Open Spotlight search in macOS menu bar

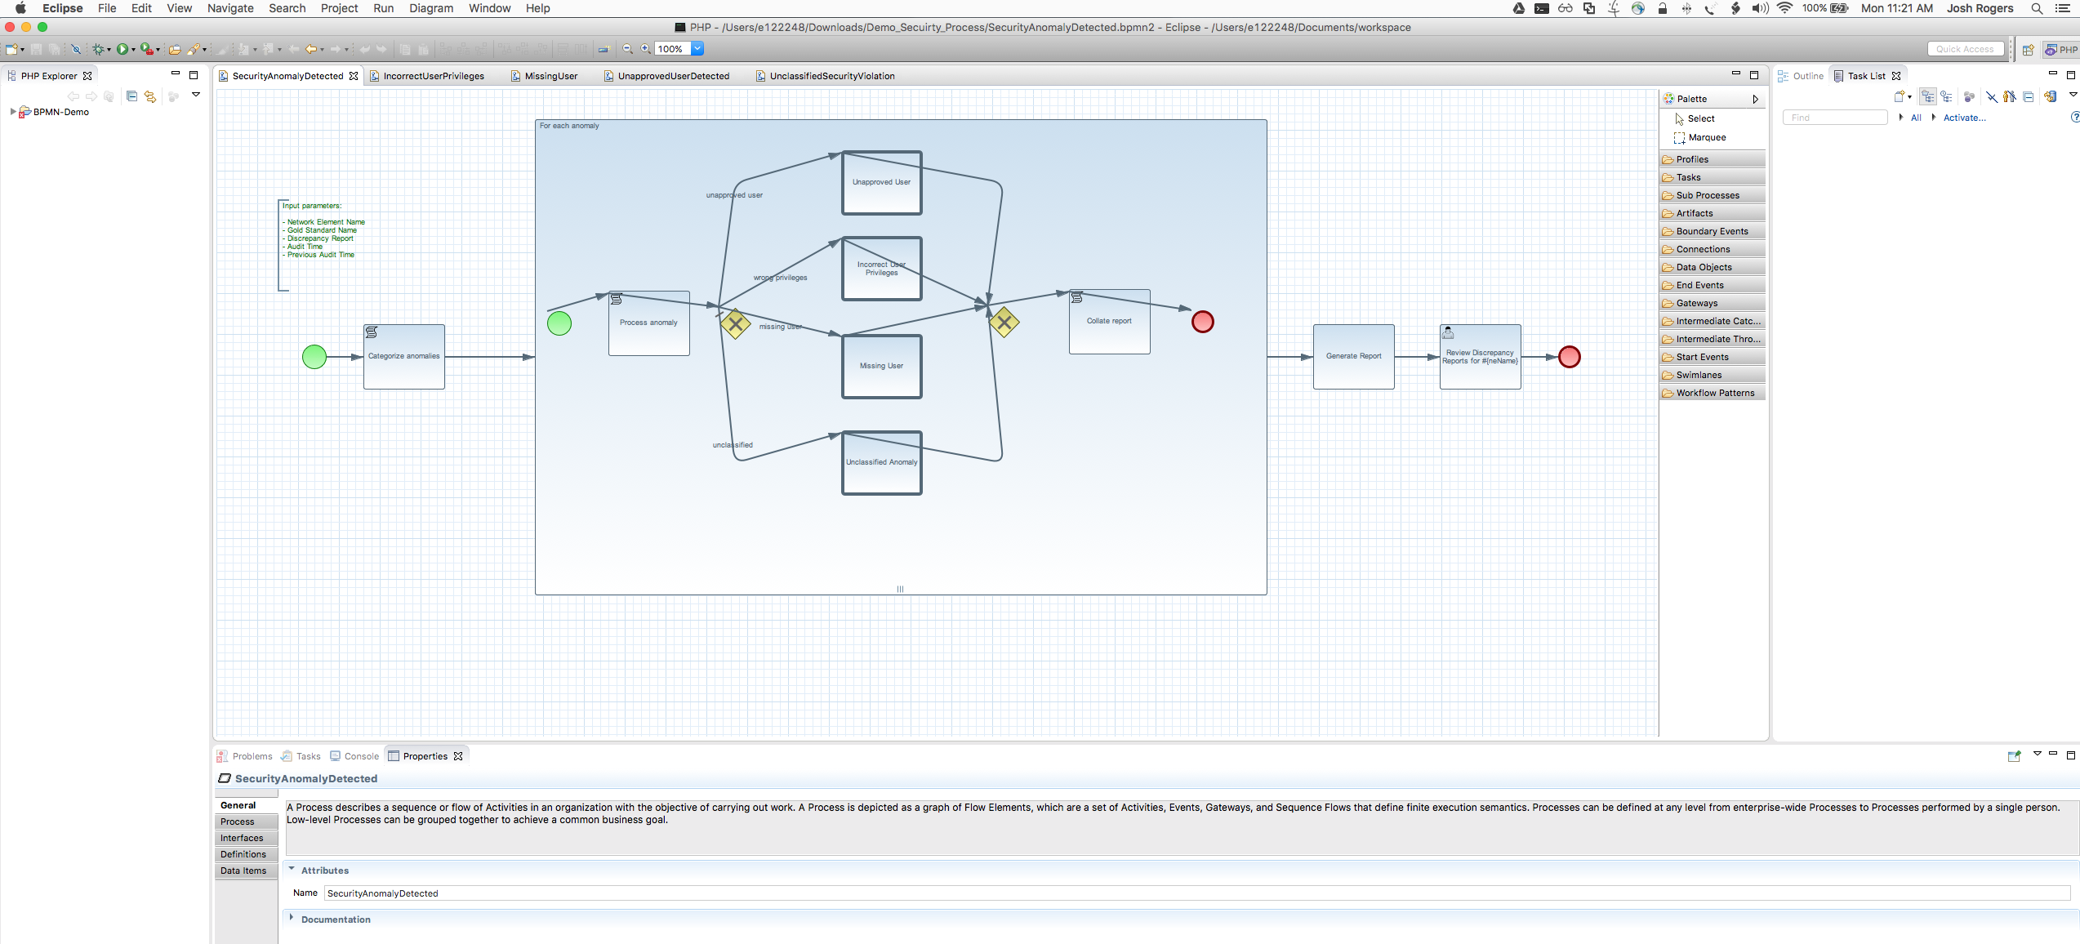[2037, 8]
